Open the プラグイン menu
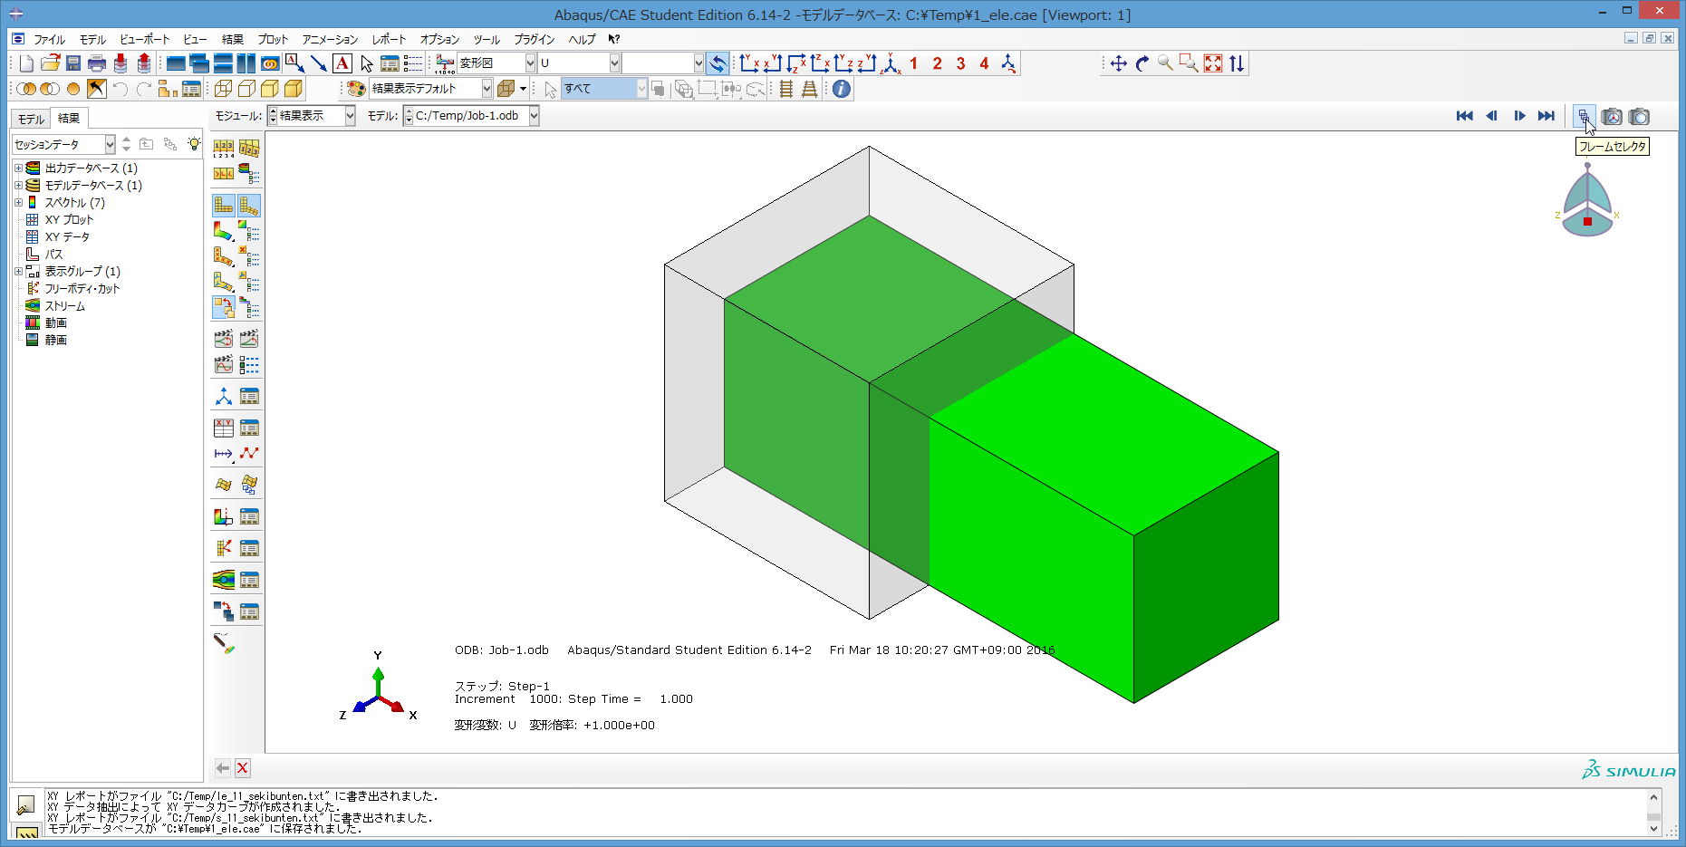Screen dimensions: 1686x847 pos(535,39)
